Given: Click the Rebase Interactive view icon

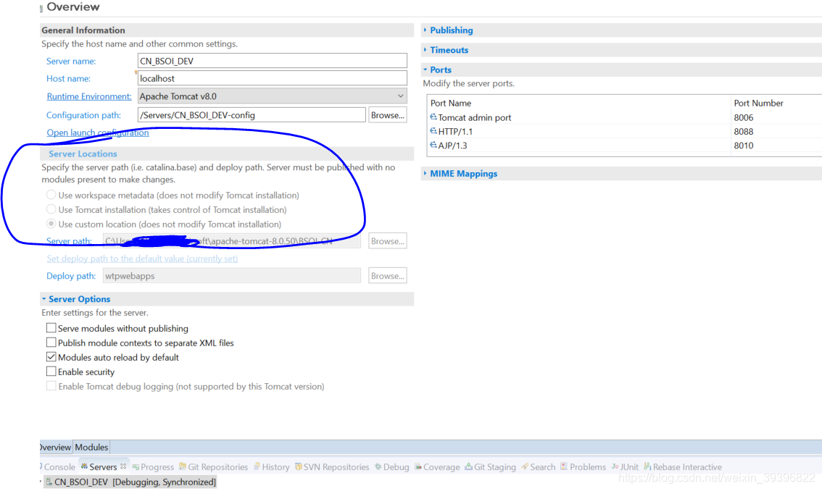Looking at the screenshot, I should 647,466.
